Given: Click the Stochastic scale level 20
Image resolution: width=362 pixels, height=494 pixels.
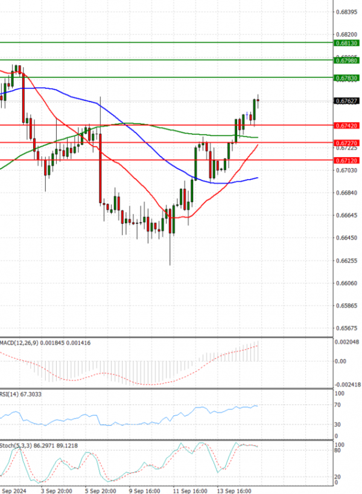Looking at the screenshot, I should click(x=337, y=477).
